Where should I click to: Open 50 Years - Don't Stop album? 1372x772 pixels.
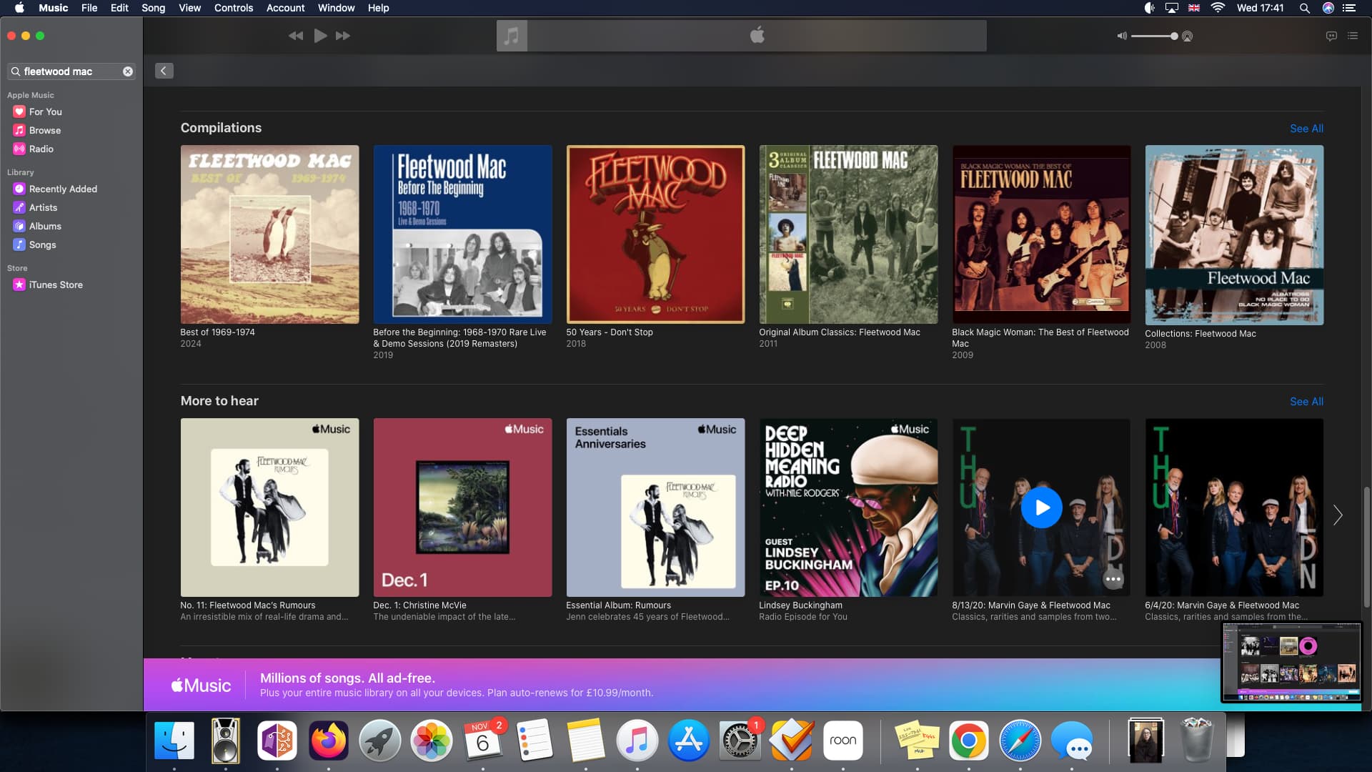[x=655, y=234]
